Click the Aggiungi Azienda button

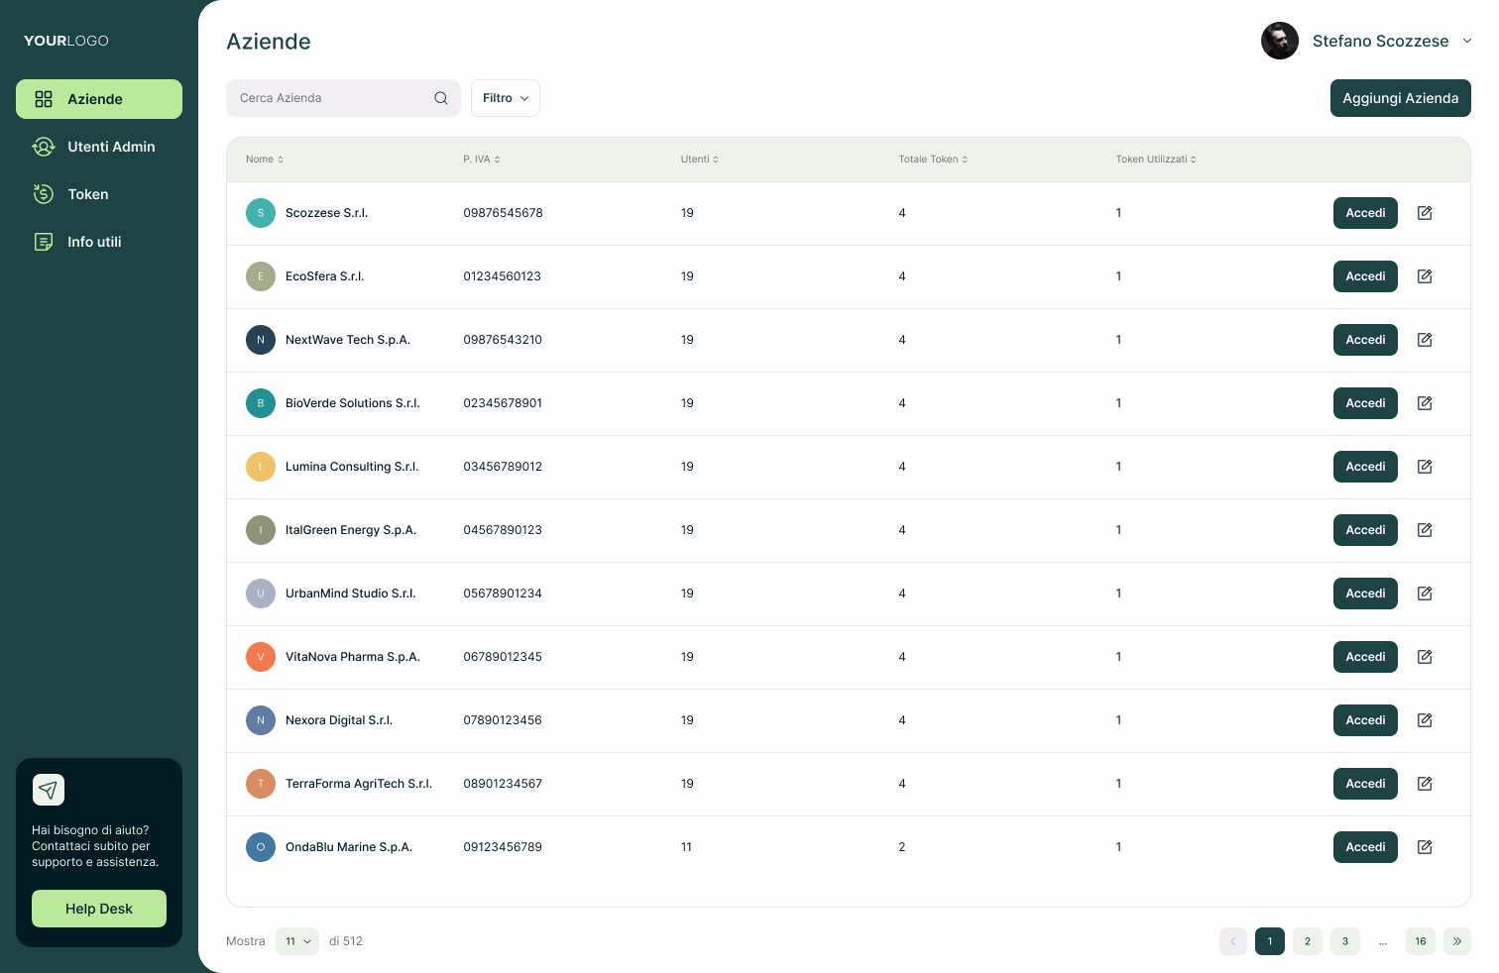1400,98
